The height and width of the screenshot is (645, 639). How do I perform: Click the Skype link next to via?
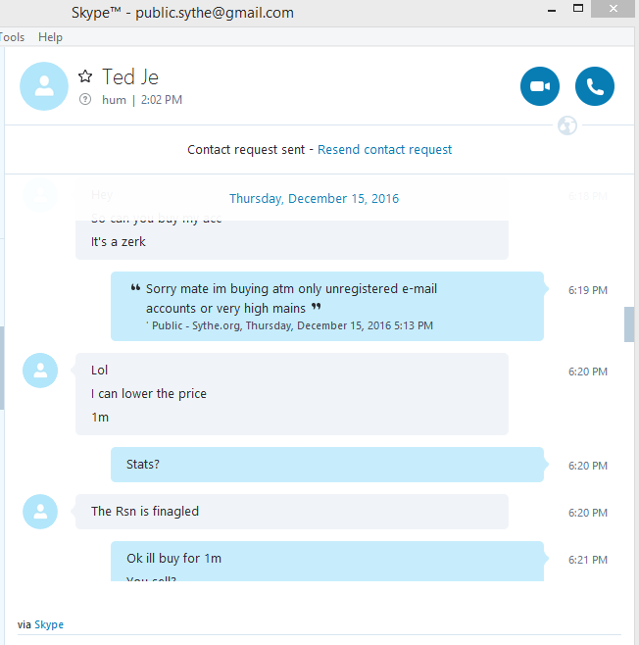[x=49, y=624]
